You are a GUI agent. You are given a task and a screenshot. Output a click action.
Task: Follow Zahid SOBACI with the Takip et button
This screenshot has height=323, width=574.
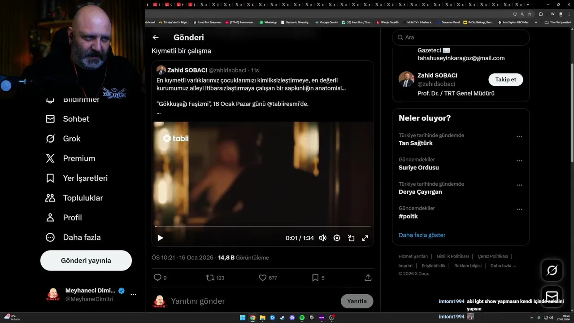click(505, 79)
